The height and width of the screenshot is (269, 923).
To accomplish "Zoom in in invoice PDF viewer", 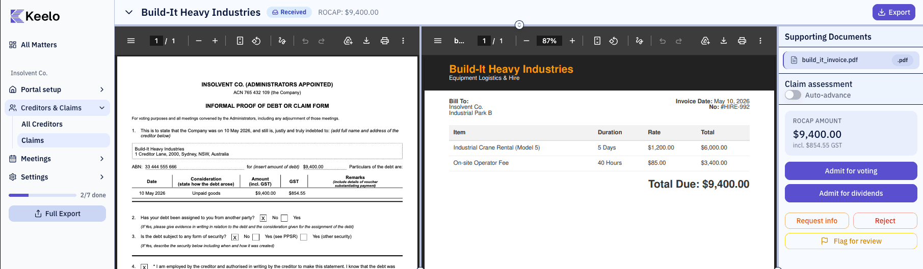I will pos(572,41).
